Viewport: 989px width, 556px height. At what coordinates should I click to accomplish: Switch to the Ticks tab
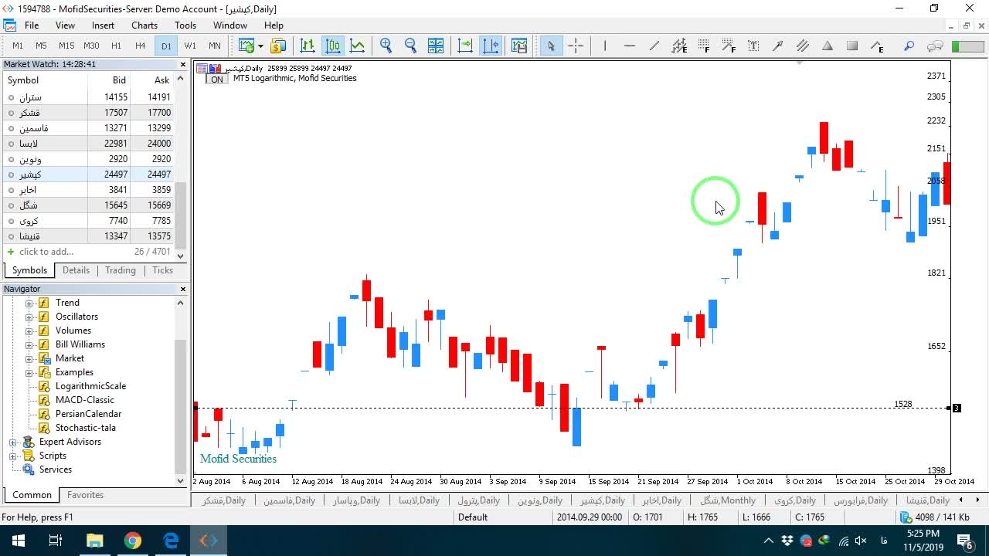(162, 270)
